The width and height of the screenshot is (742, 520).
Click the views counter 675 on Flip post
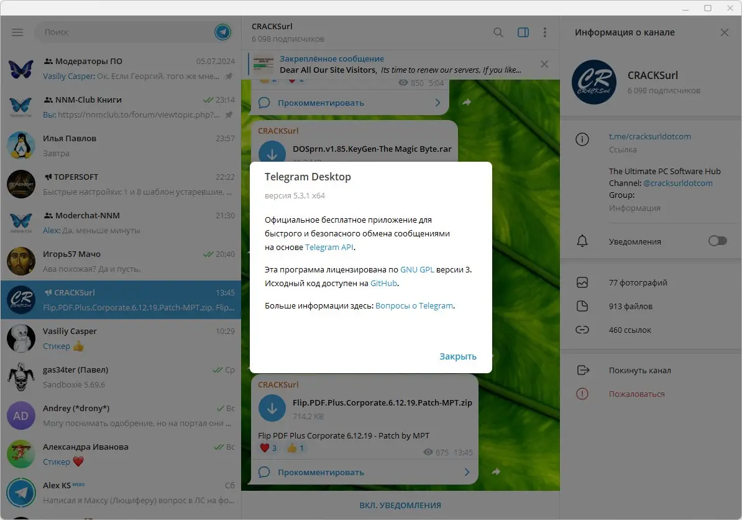click(x=436, y=452)
